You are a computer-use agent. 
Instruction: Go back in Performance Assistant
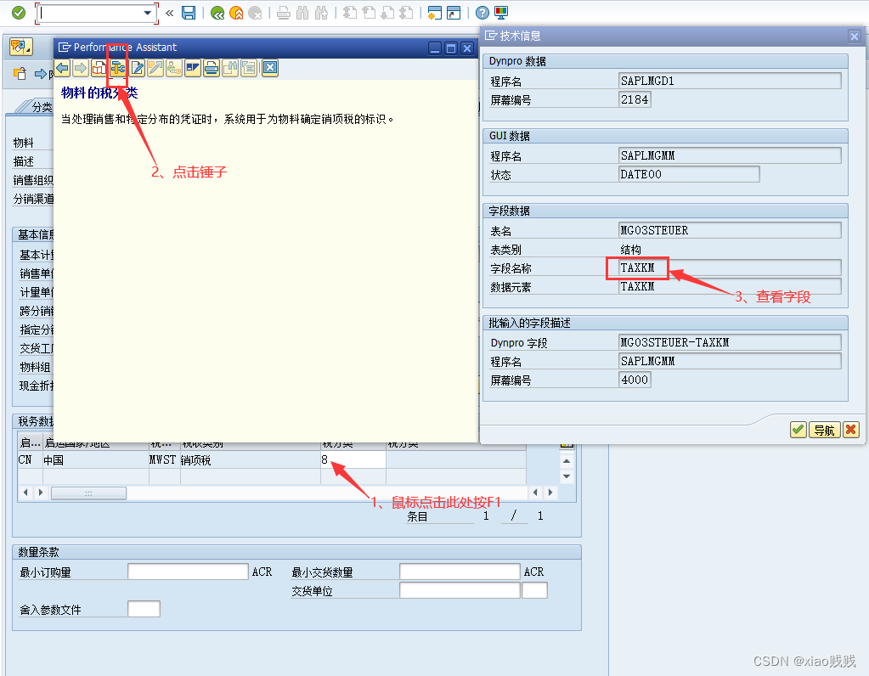[x=62, y=68]
